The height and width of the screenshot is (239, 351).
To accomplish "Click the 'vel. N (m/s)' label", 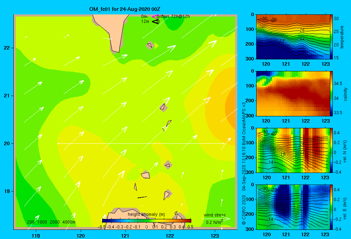I will pos(345,151).
